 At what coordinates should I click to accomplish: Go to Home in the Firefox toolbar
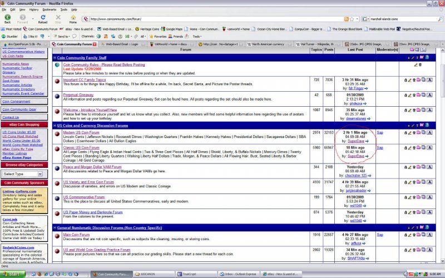click(x=73, y=19)
